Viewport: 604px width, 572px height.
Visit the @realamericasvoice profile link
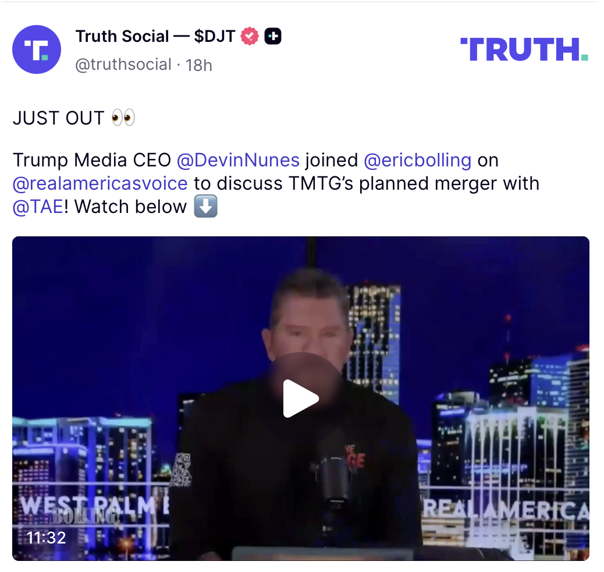click(100, 183)
